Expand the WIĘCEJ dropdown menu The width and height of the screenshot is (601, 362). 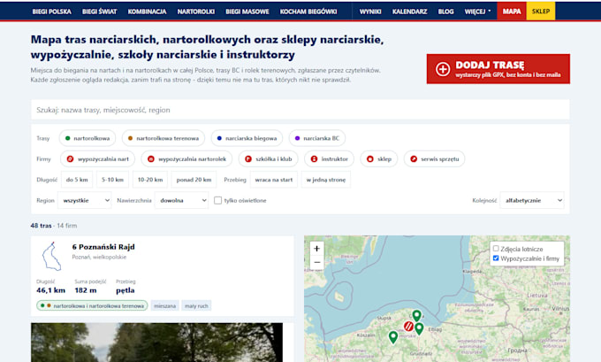click(477, 12)
